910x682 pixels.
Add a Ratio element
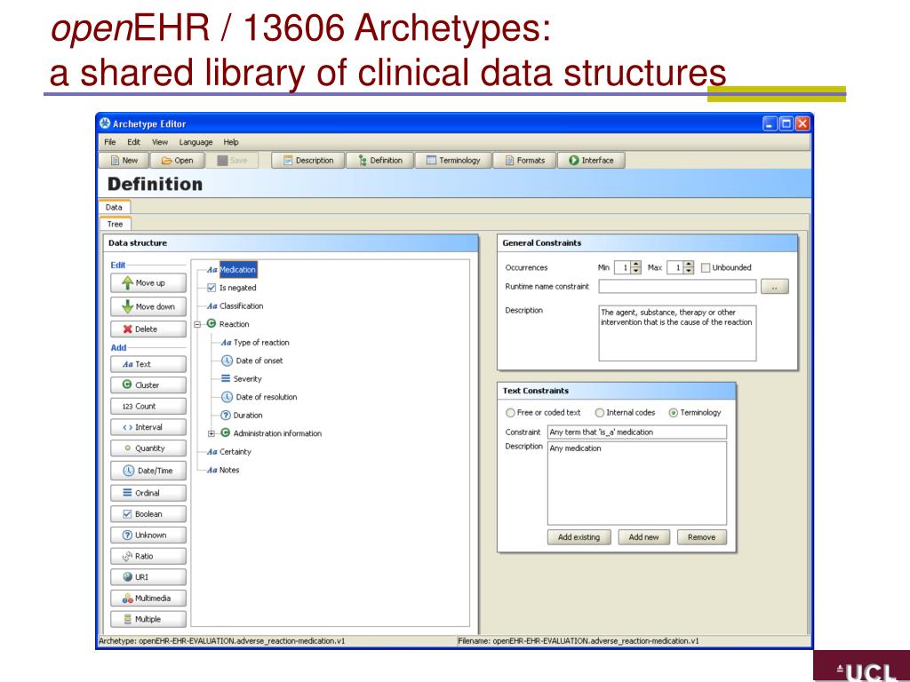[x=148, y=556]
